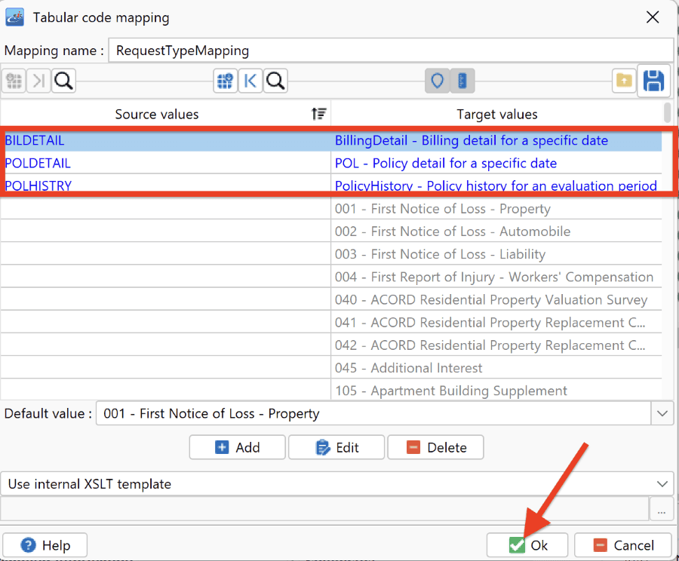
Task: Save mapping with floppy disk icon
Action: coord(653,81)
